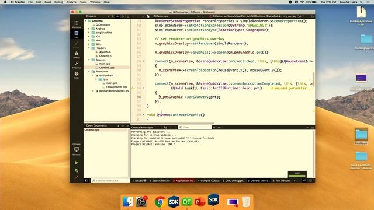Split the Open Documents panel
Viewport: 374px width, 210px height.
click(x=123, y=126)
